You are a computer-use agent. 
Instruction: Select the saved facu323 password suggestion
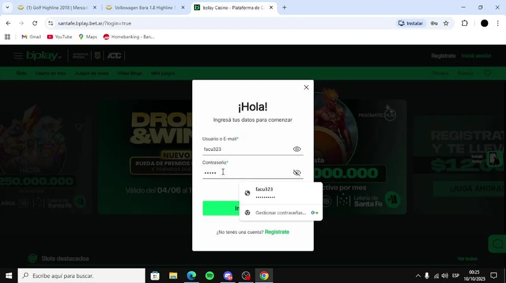[x=281, y=193]
